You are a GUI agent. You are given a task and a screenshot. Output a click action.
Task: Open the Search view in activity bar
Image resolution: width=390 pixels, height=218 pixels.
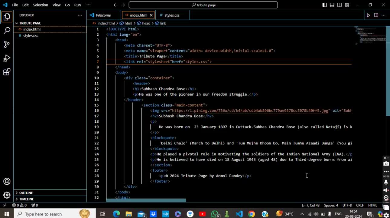click(7, 31)
